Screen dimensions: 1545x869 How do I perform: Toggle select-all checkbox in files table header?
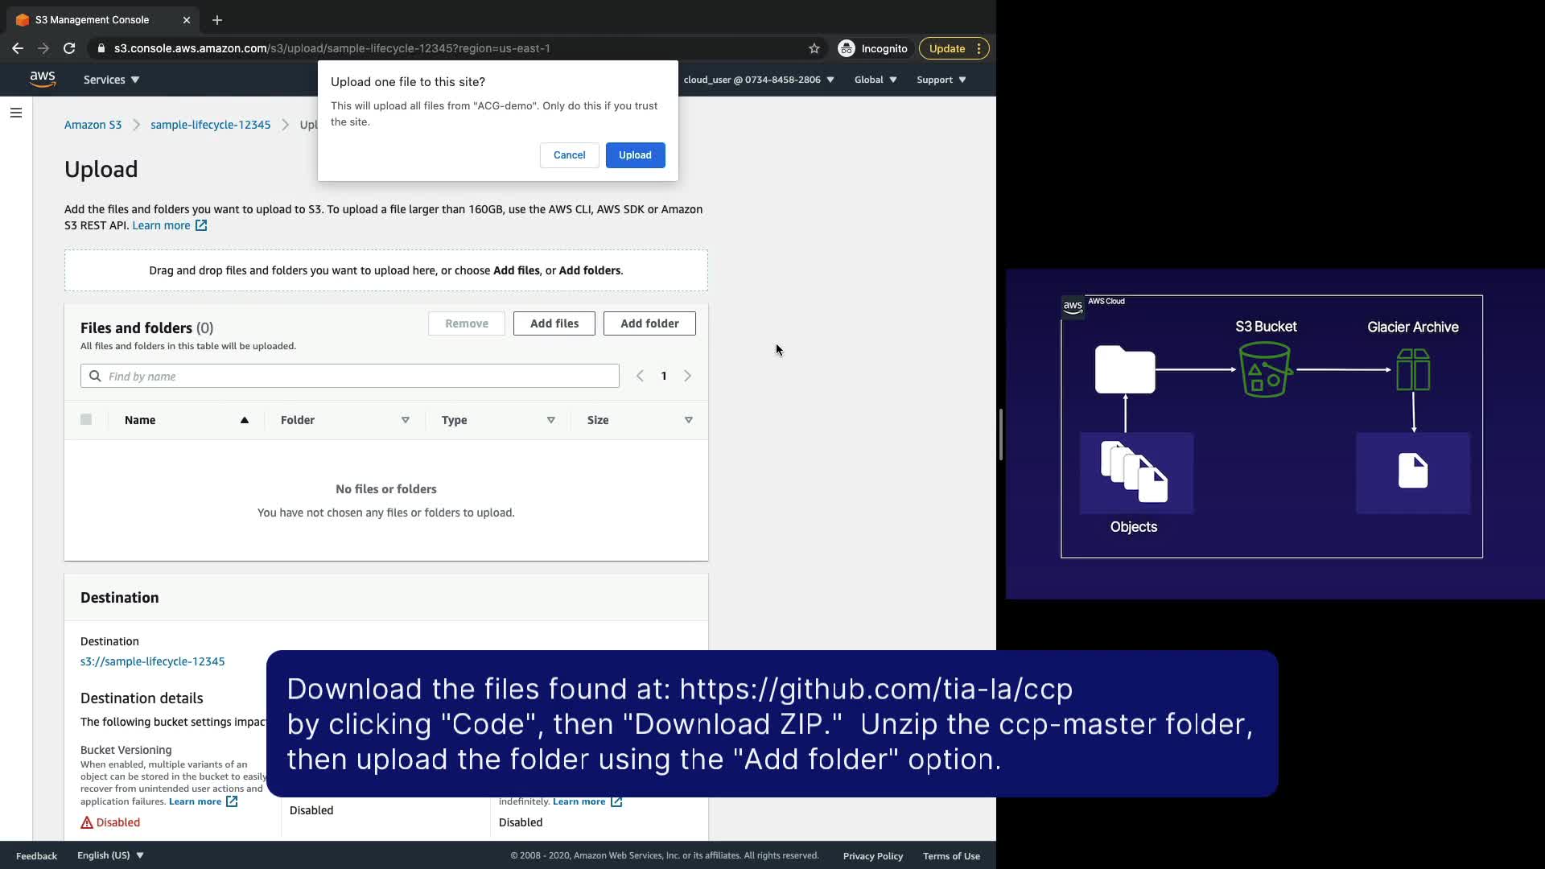(86, 419)
